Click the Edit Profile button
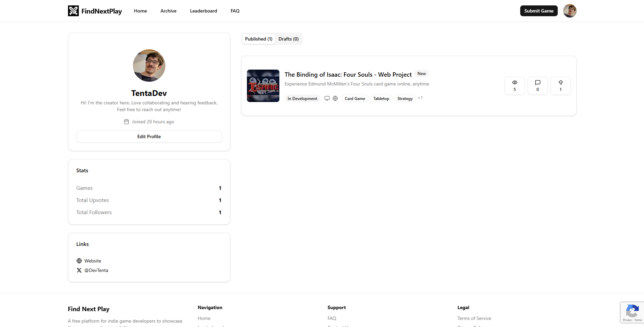 (149, 136)
